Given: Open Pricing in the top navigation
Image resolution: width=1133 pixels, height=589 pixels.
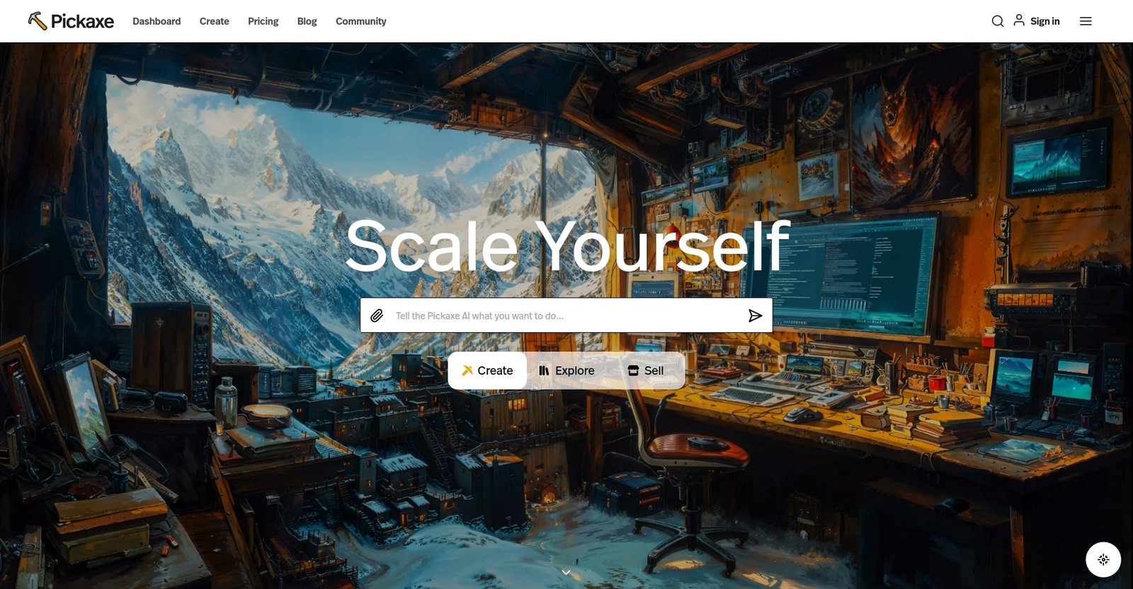Looking at the screenshot, I should click(263, 21).
